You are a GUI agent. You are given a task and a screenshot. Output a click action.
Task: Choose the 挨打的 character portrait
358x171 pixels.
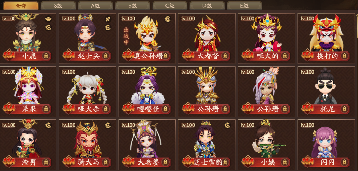327,33
